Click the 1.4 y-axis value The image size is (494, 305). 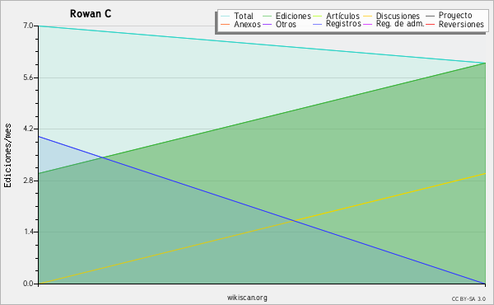29,232
